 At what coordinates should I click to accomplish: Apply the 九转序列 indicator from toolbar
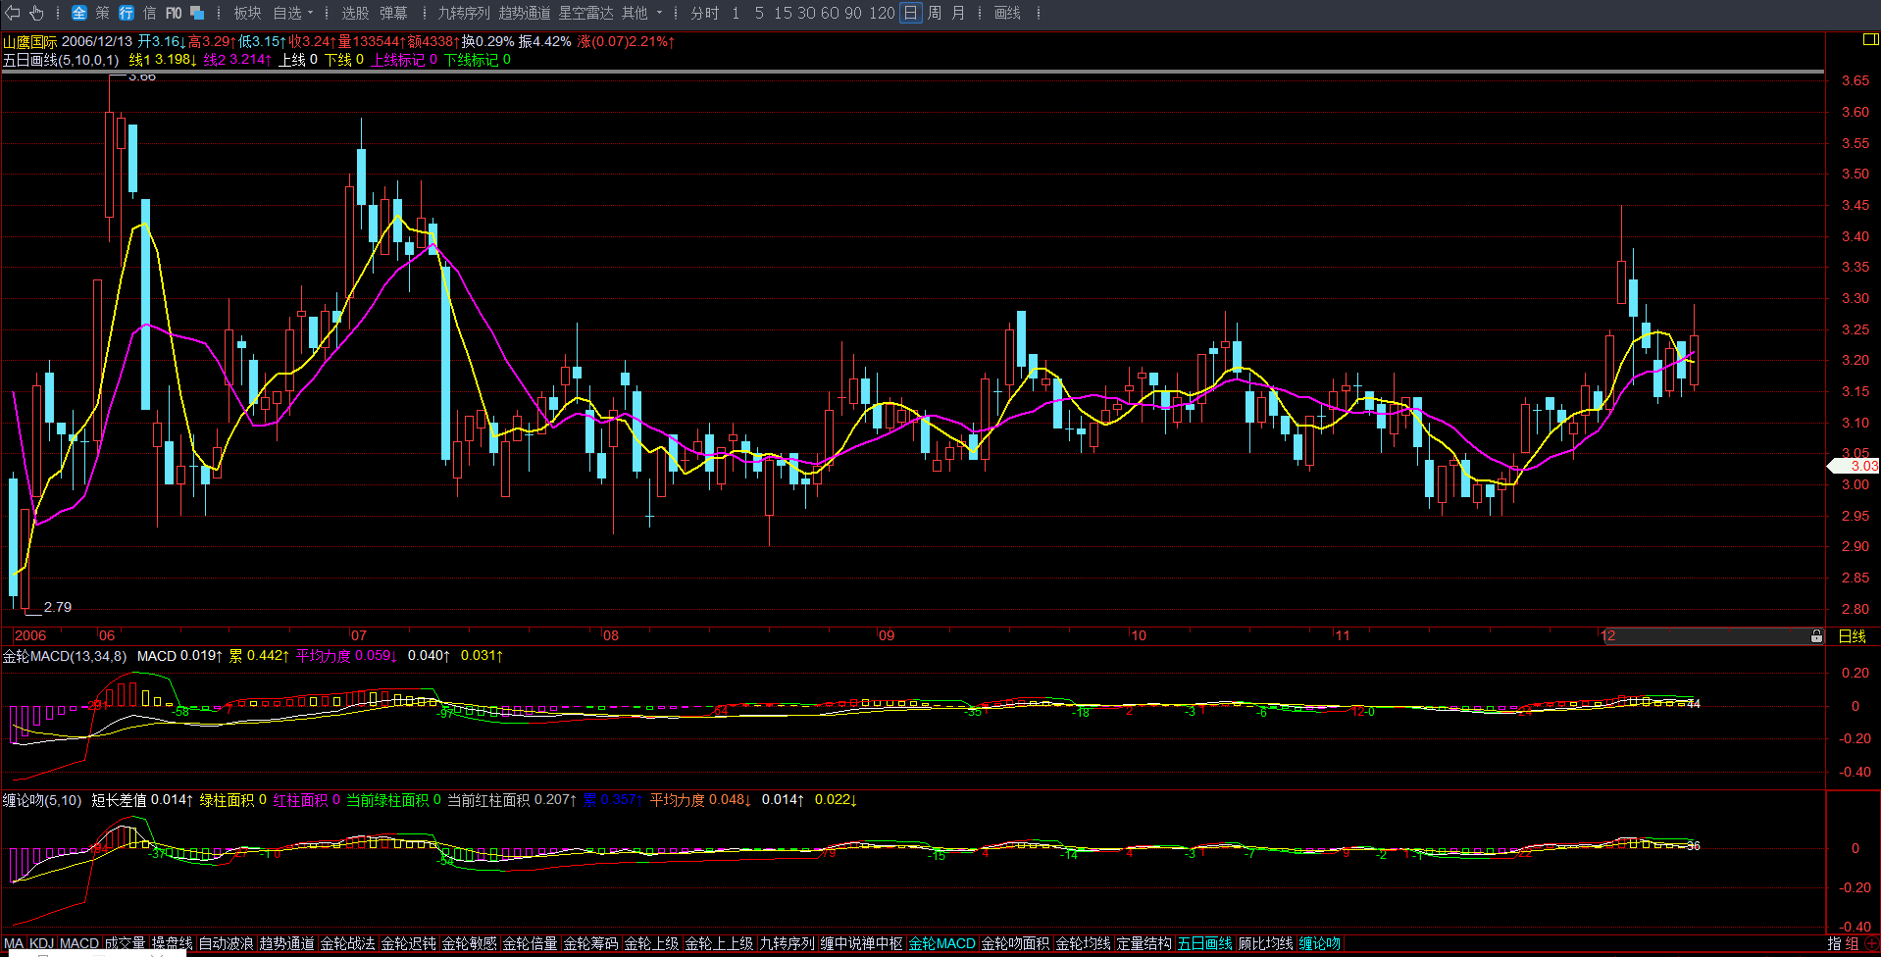coord(464,13)
